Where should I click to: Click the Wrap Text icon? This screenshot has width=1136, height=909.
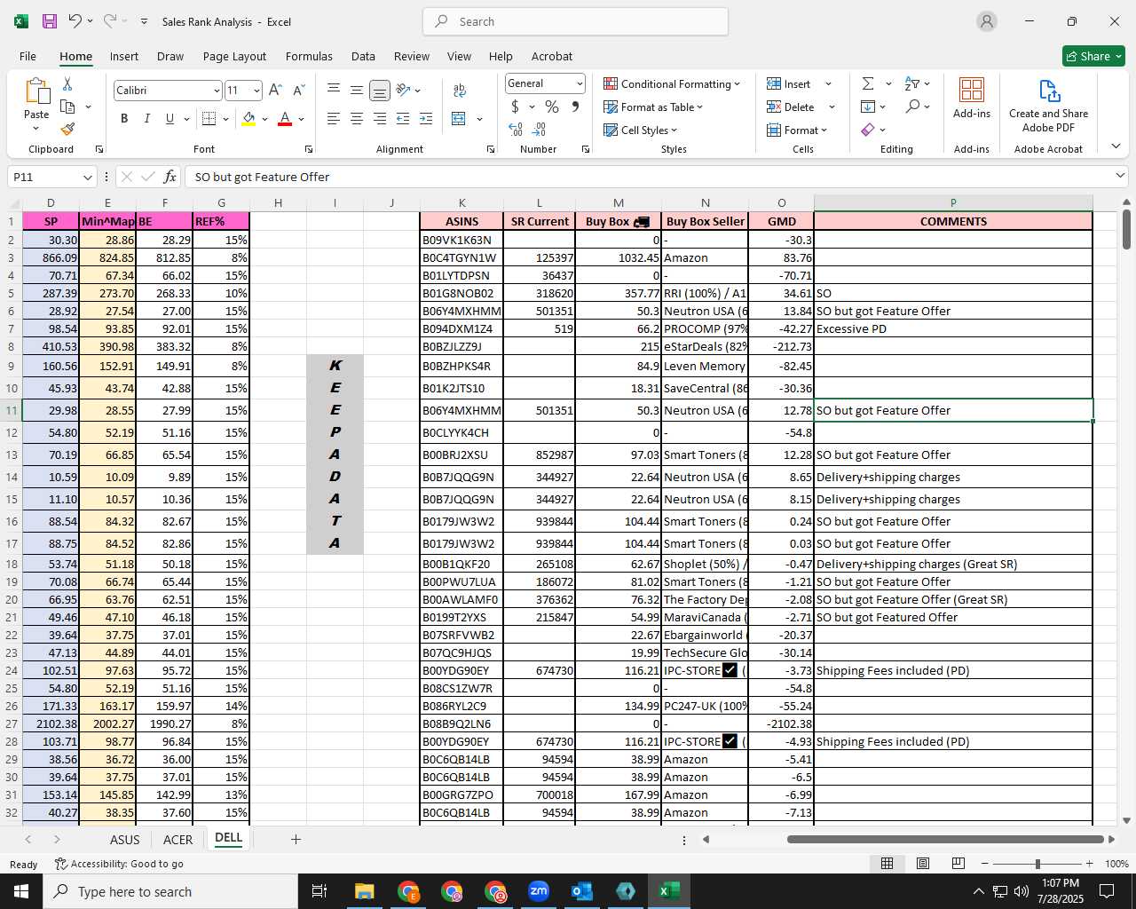pyautogui.click(x=460, y=90)
